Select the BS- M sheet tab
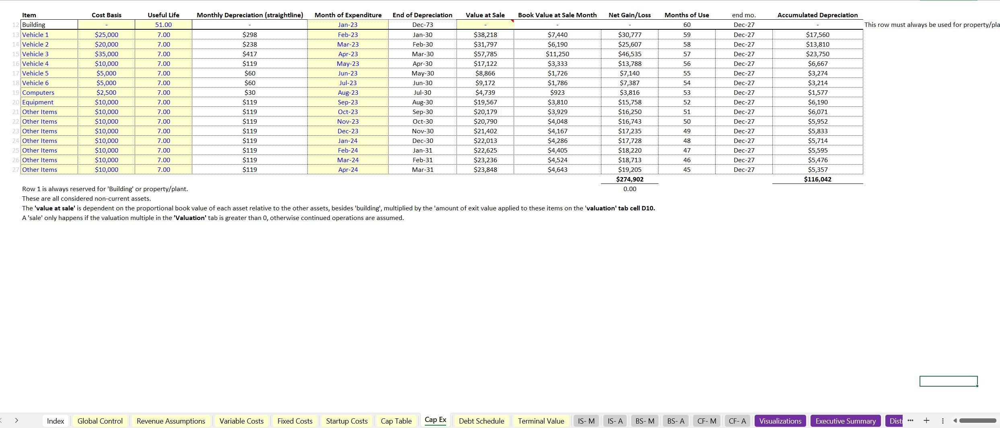The height and width of the screenshot is (428, 1000). (645, 421)
